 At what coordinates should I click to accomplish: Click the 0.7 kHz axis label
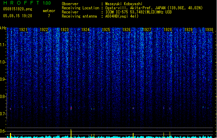pyautogui.click(x=3, y=114)
